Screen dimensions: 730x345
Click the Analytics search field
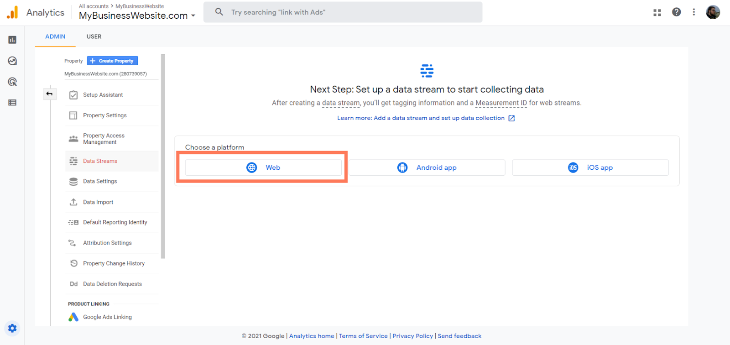point(343,12)
